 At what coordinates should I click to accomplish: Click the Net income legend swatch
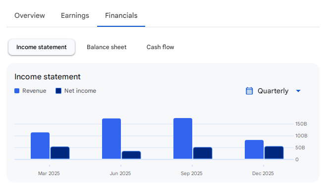(58, 91)
